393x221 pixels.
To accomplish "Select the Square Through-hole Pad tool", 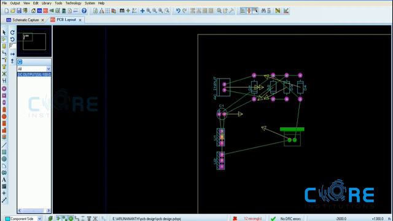I will tap(4, 96).
